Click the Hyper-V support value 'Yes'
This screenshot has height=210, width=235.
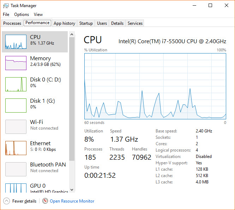point(199,163)
